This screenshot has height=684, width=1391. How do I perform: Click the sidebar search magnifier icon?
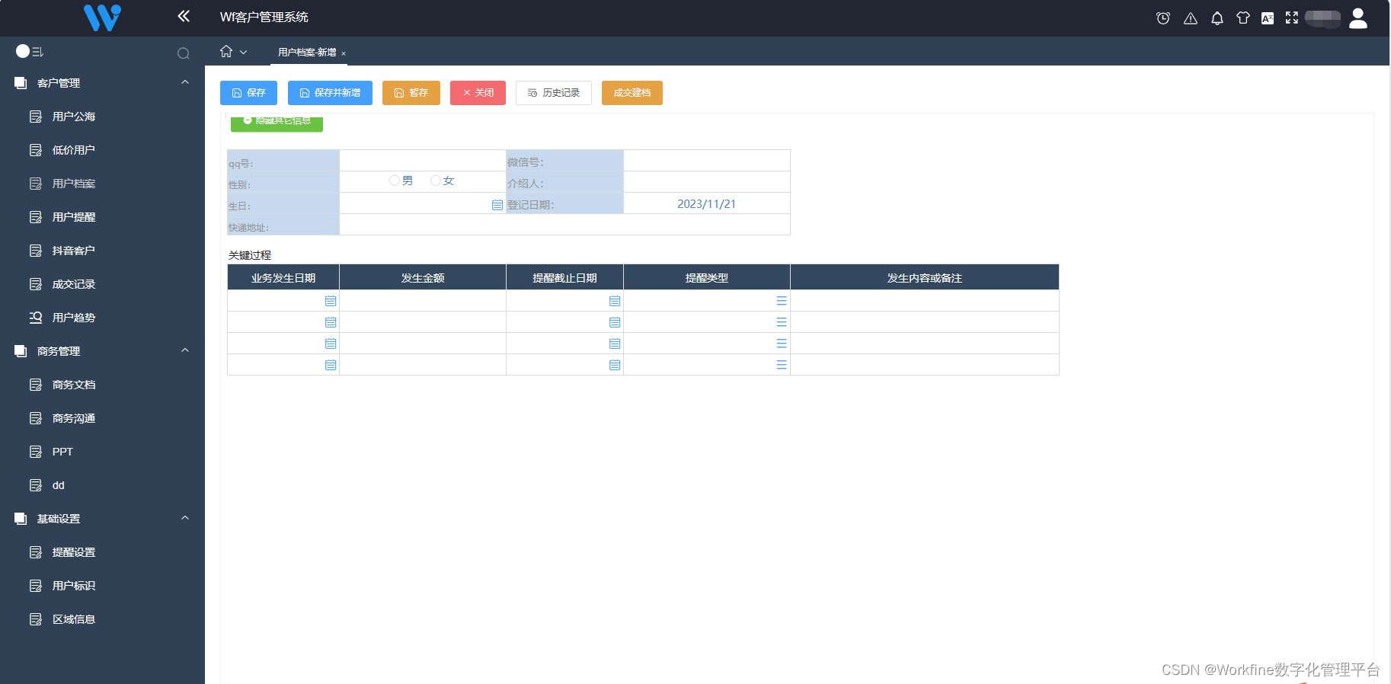(184, 53)
